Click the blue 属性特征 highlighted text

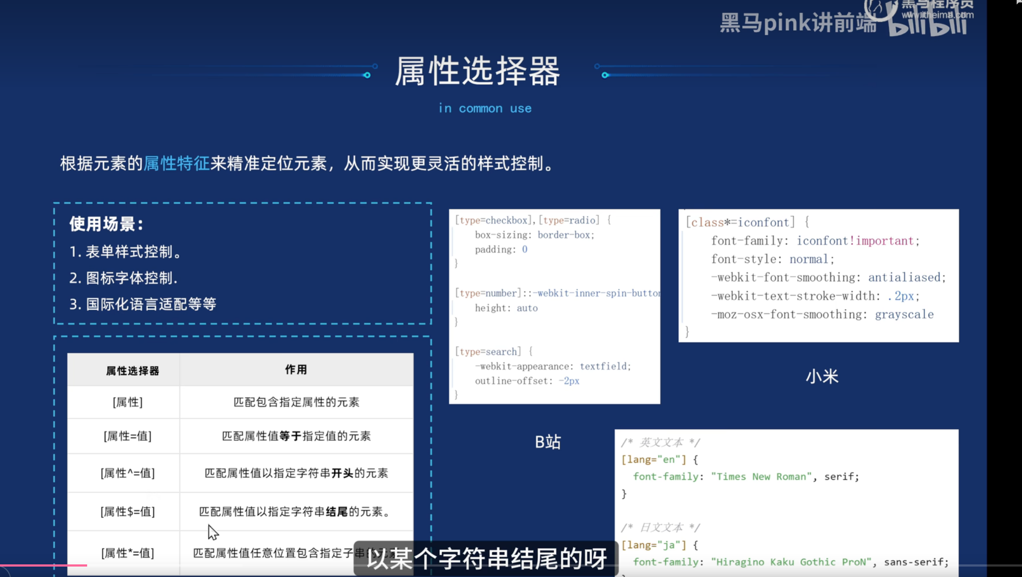[x=176, y=163]
